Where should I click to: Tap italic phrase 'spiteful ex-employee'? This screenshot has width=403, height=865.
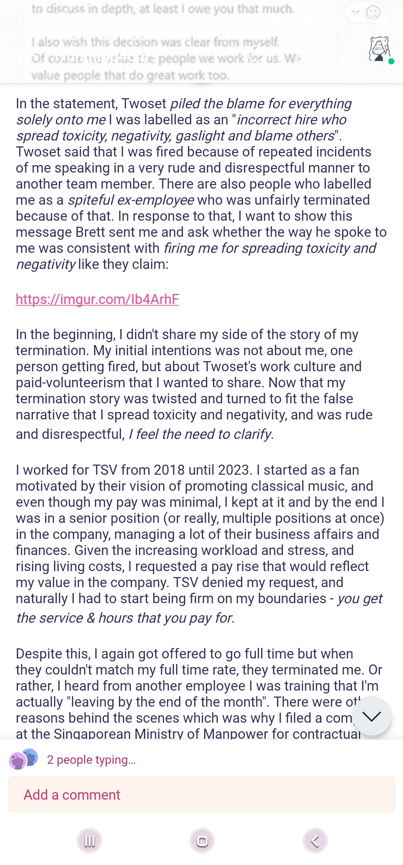pyautogui.click(x=131, y=200)
